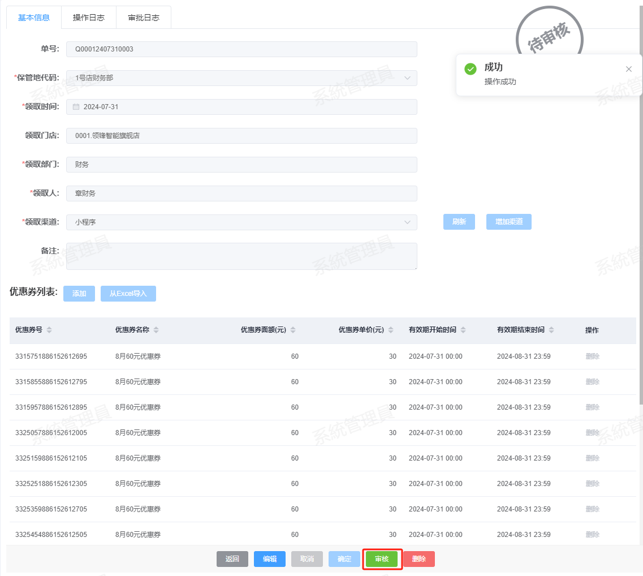Delete coupon row 3315855886152612795
The height and width of the screenshot is (576, 643).
pos(593,381)
